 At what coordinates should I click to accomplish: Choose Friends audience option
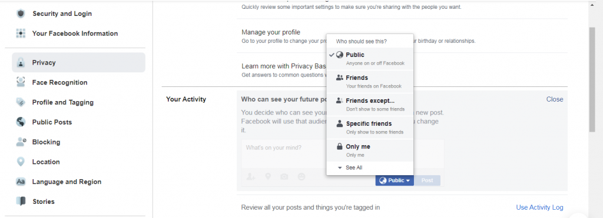click(x=370, y=82)
